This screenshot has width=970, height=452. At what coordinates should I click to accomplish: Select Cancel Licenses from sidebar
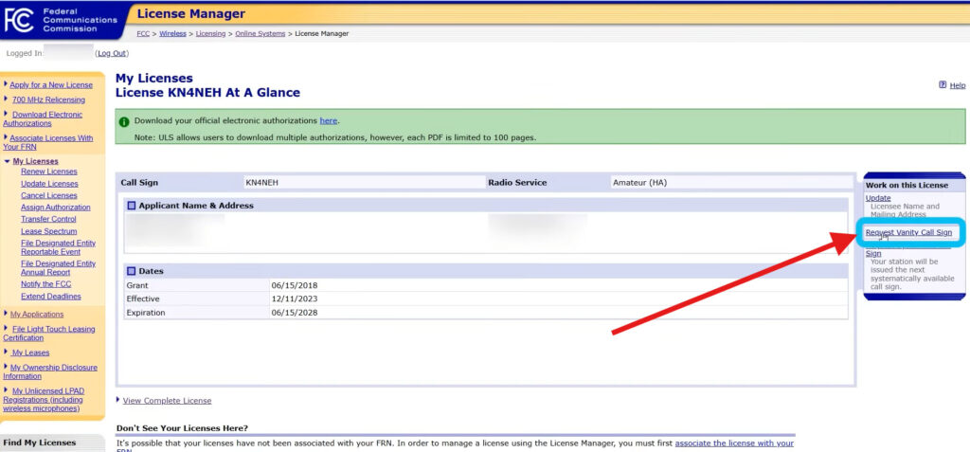pos(49,195)
